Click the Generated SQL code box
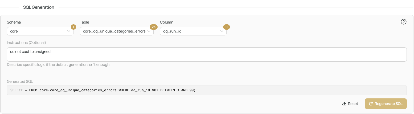Viewport: 414px width, 114px height. pyautogui.click(x=207, y=90)
